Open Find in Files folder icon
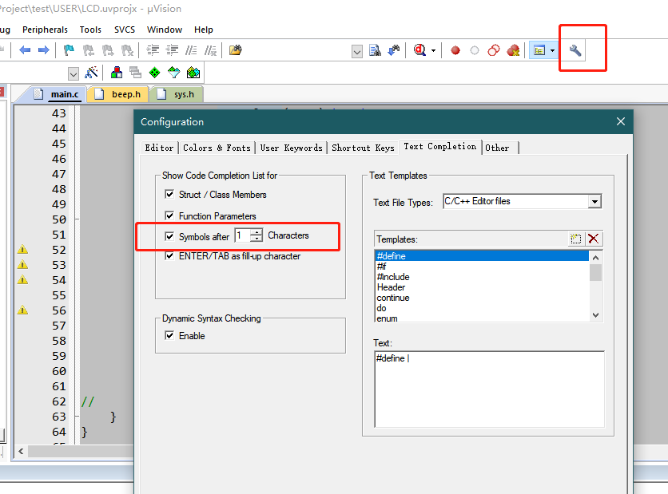Screen dimensions: 668x494 pyautogui.click(x=235, y=50)
